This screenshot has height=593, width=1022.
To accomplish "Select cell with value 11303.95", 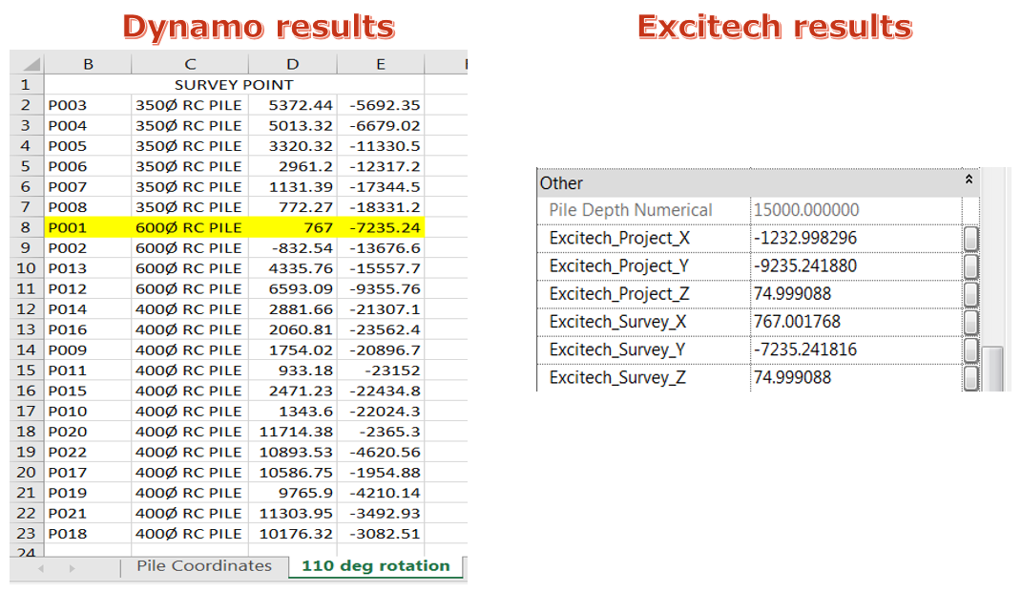I will (293, 514).
